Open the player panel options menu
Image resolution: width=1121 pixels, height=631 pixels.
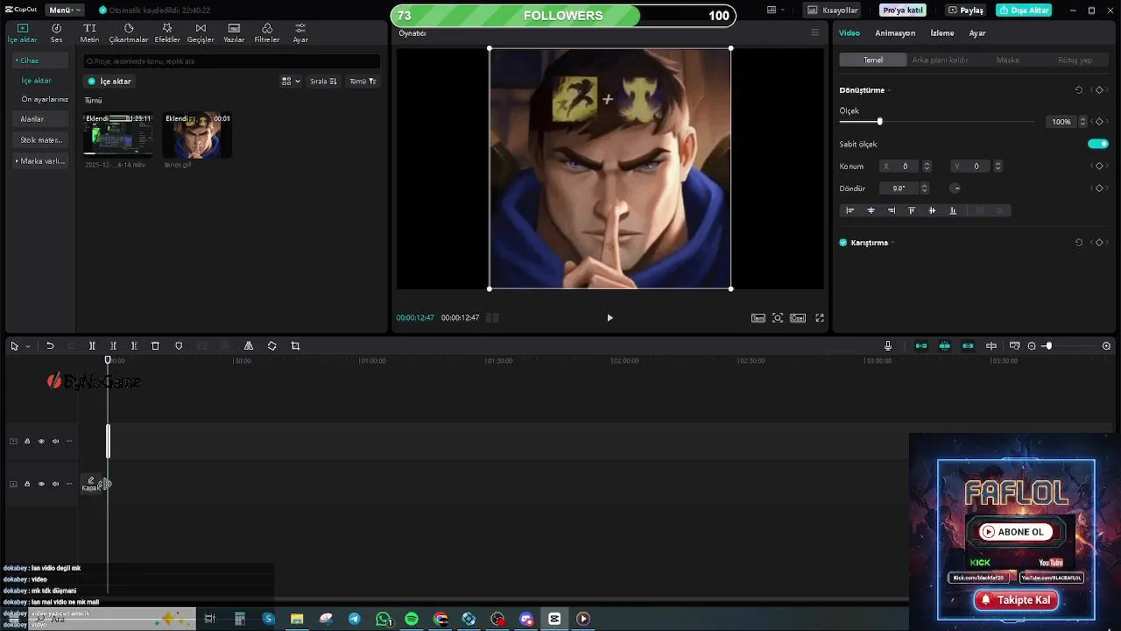[814, 32]
